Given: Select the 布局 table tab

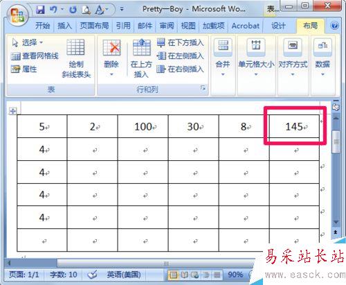Looking at the screenshot, I should pos(310,26).
